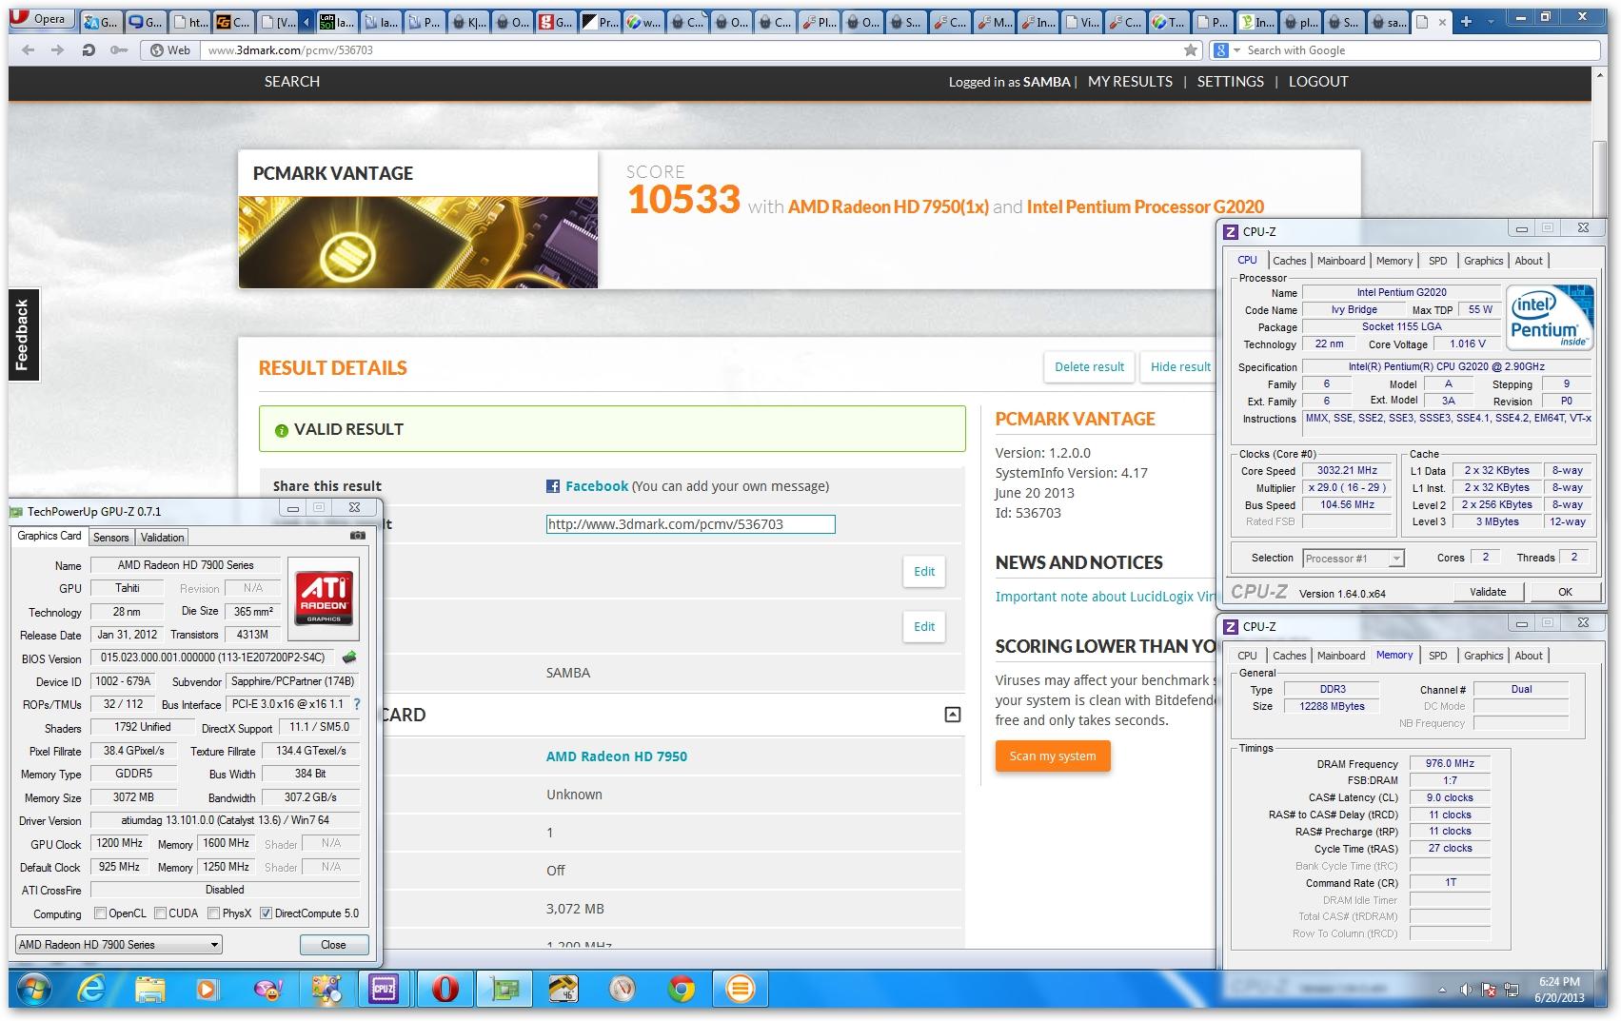Click the orange Scan my system button

[x=1053, y=756]
